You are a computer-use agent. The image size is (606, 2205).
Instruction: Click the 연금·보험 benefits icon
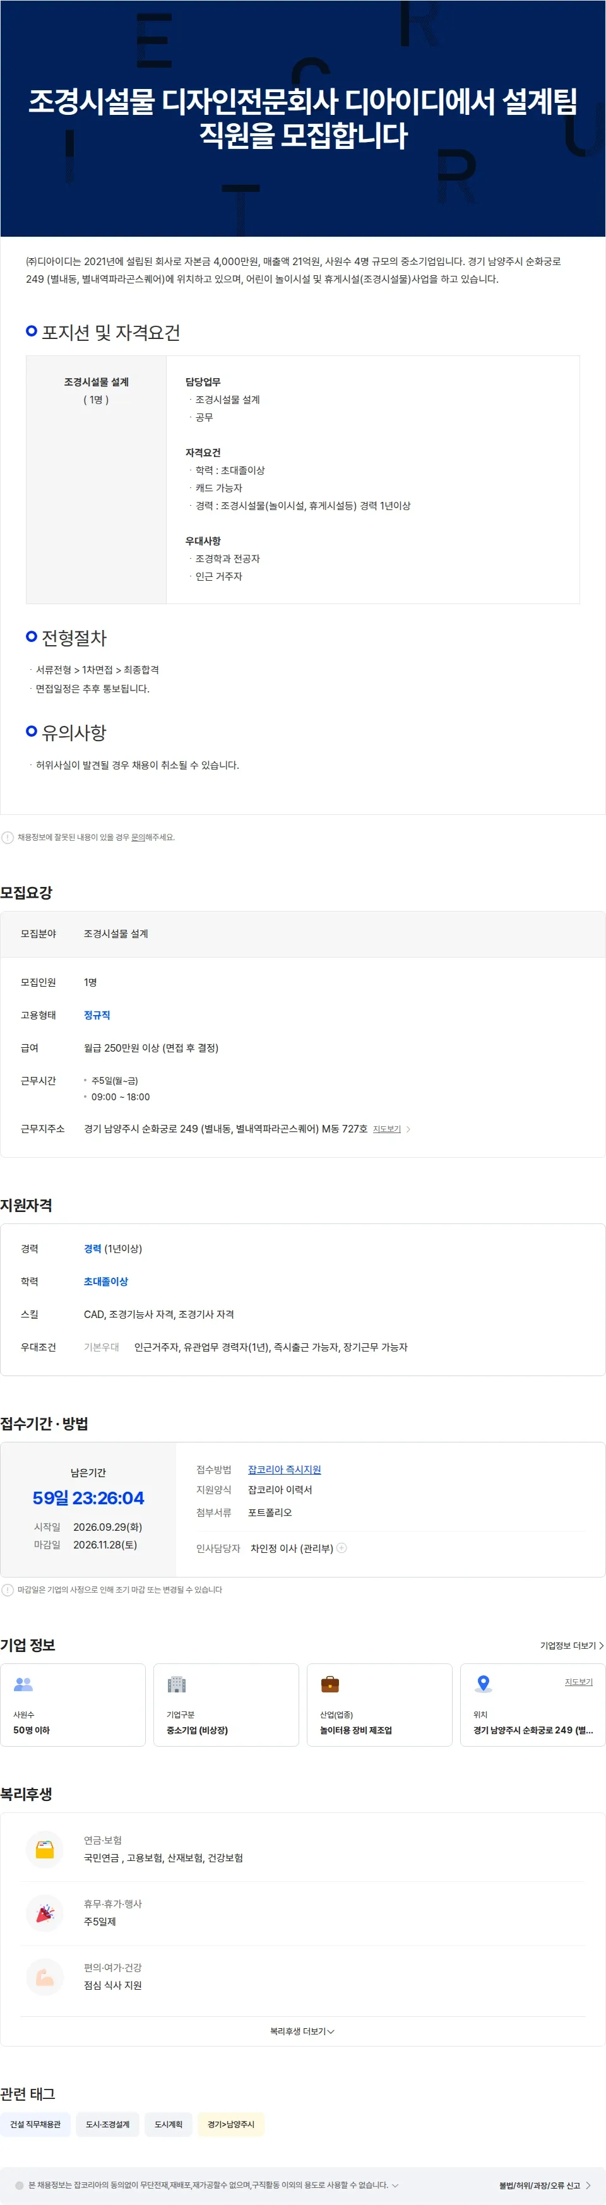(45, 1849)
